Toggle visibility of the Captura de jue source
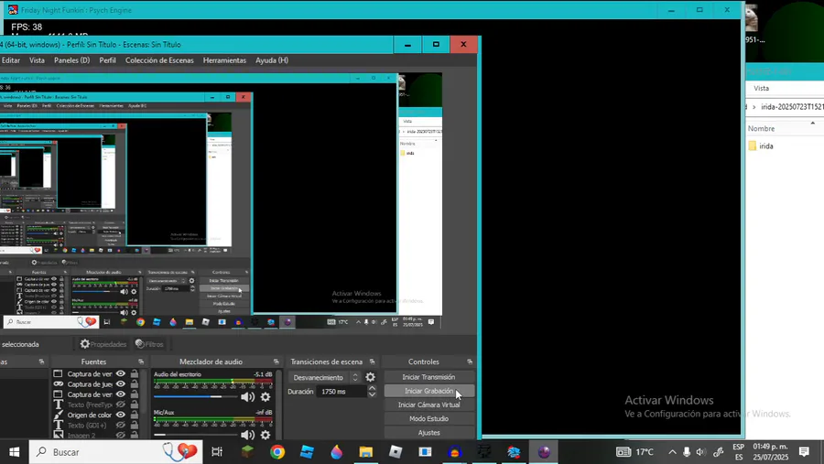The image size is (824, 464). [120, 384]
